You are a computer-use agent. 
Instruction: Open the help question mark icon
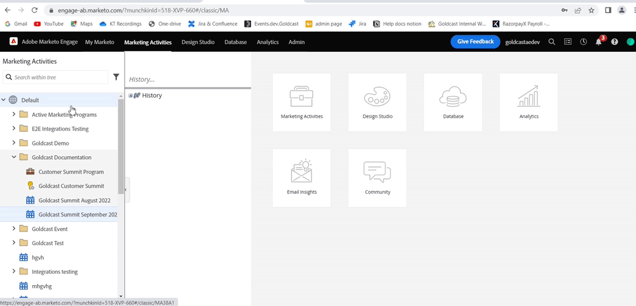pos(615,42)
